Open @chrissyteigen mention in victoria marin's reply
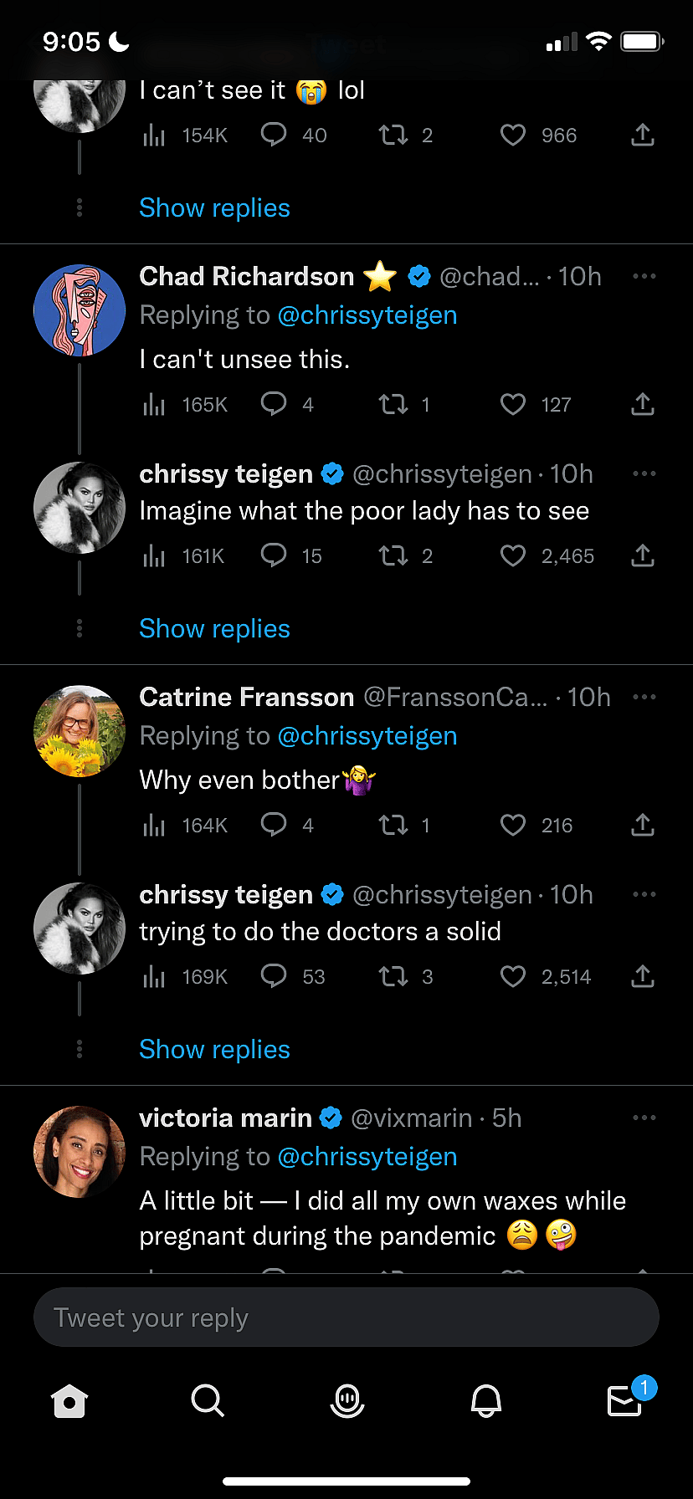This screenshot has width=693, height=1499. point(367,1156)
